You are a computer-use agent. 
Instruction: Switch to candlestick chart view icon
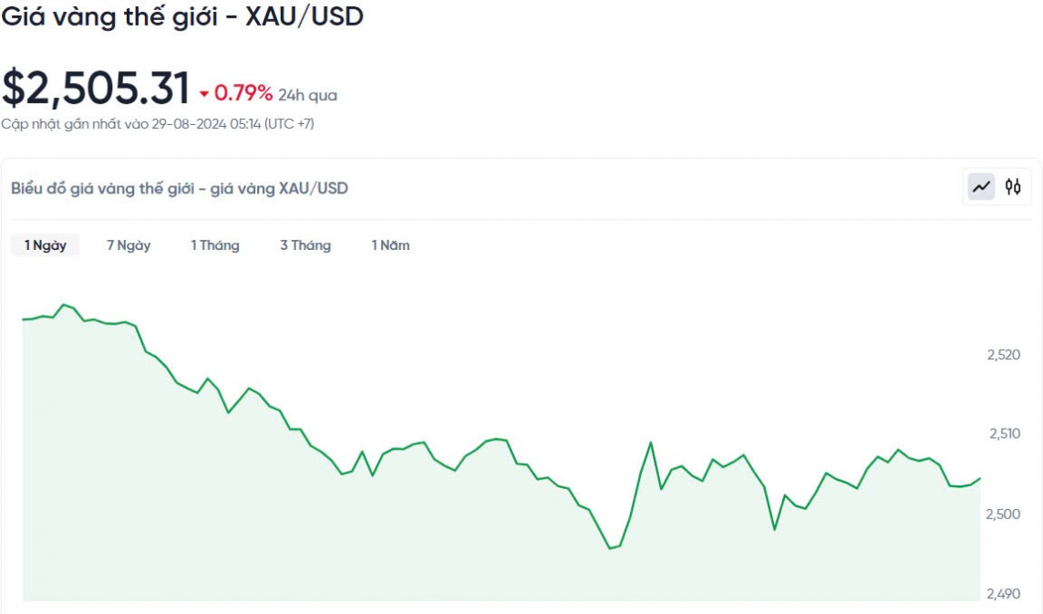tap(1013, 187)
